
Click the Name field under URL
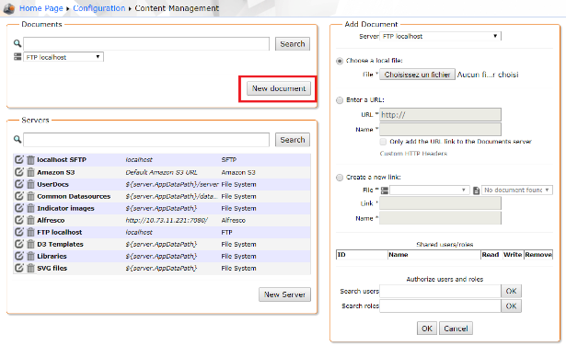tap(441, 129)
